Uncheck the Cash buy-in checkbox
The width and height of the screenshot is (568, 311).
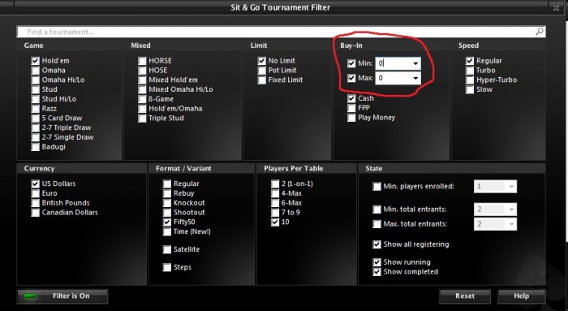tap(351, 98)
